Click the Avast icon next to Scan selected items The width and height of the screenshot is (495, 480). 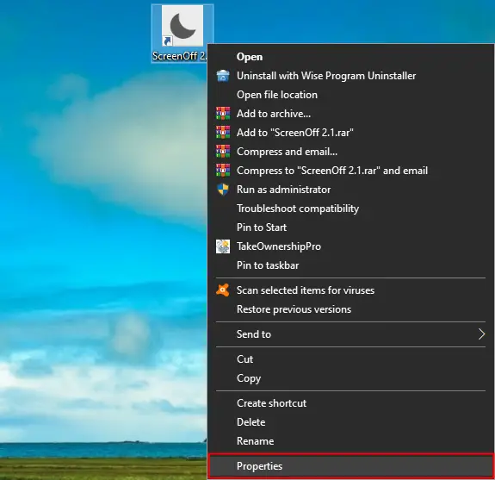[223, 290]
